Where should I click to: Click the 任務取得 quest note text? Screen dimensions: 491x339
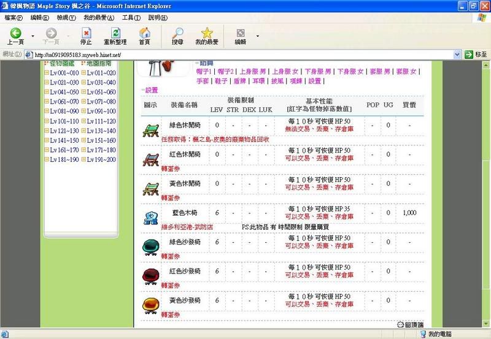[x=215, y=140]
